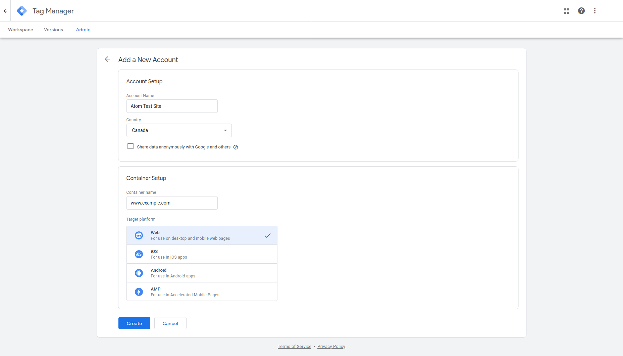
Task: Switch to the Workspace tab
Action: coord(20,30)
